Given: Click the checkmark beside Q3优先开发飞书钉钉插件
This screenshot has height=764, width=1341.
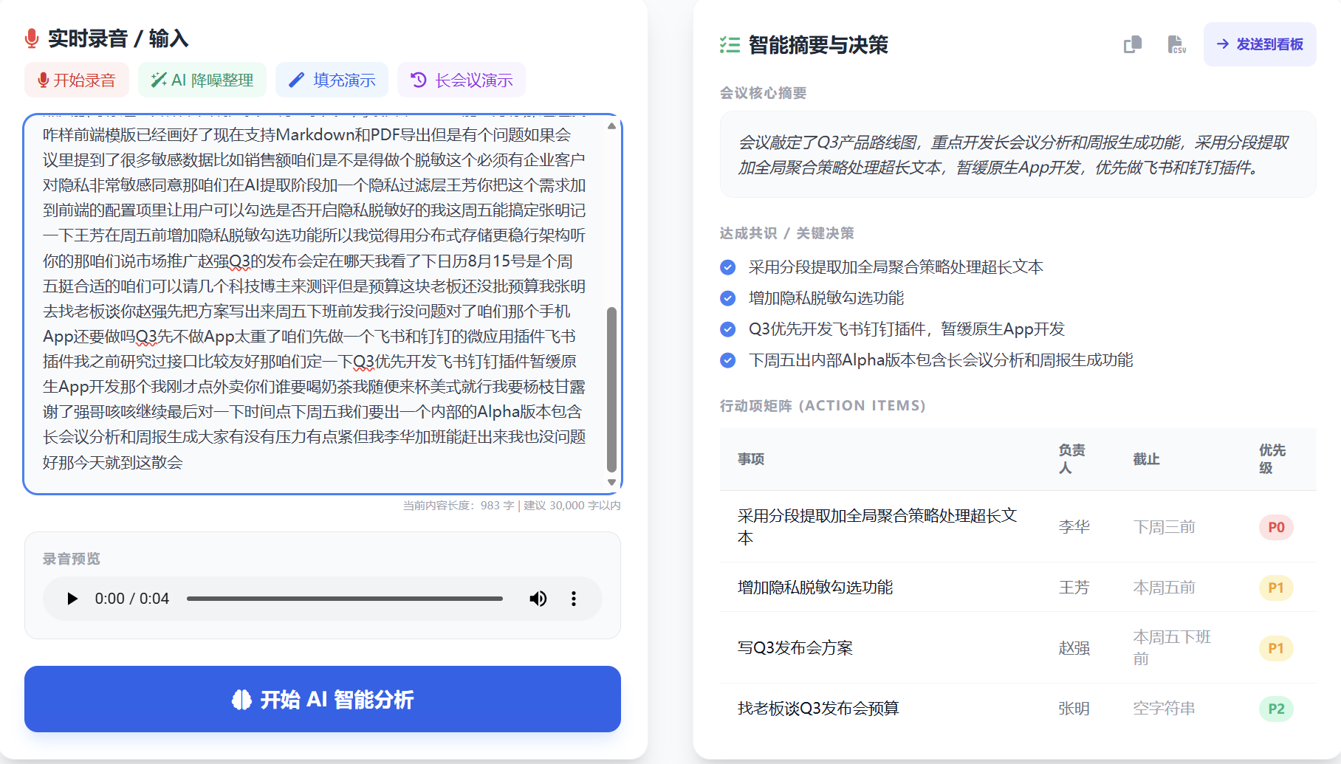Looking at the screenshot, I should [x=728, y=329].
